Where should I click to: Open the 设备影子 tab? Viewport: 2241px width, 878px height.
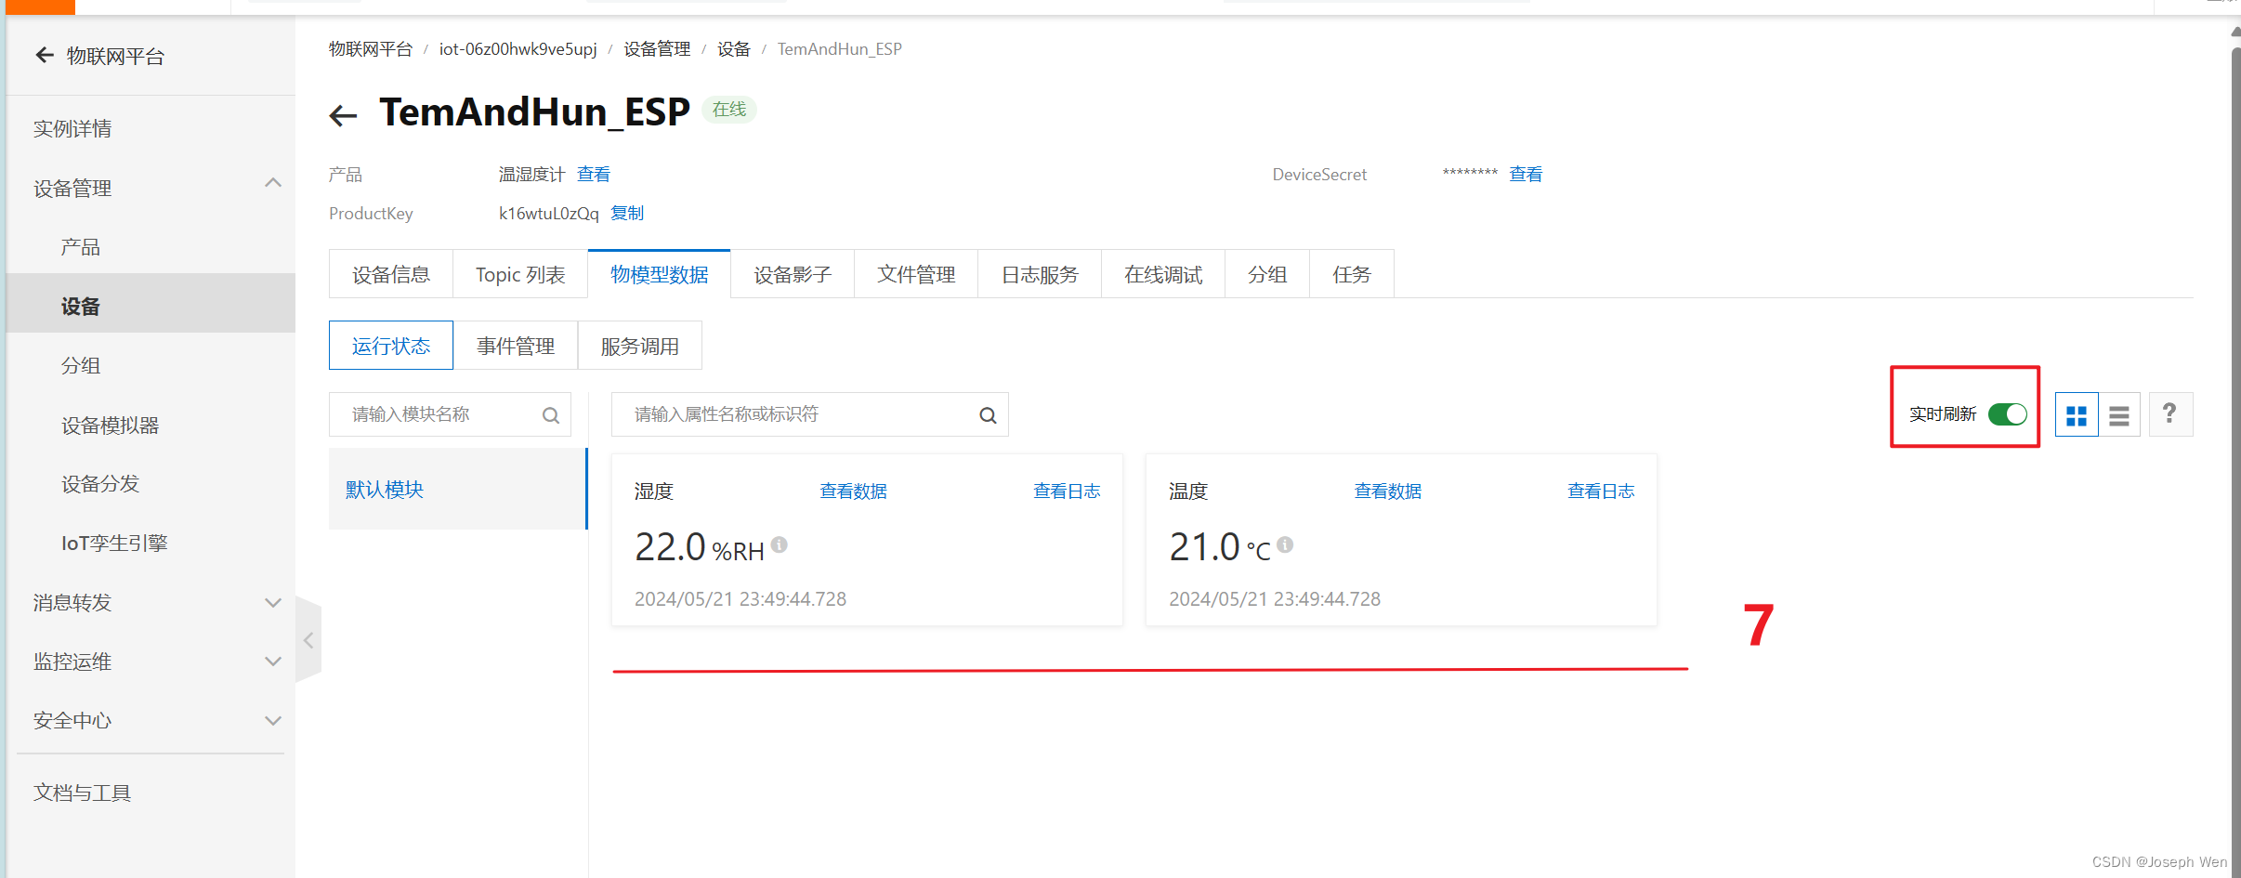point(793,274)
